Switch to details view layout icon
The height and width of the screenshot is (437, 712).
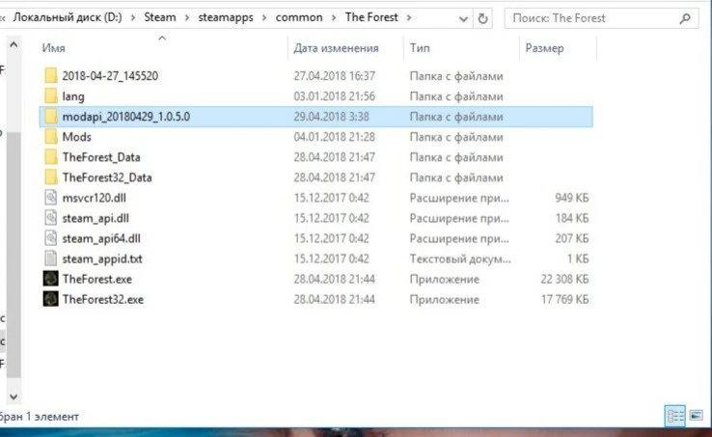(x=675, y=416)
